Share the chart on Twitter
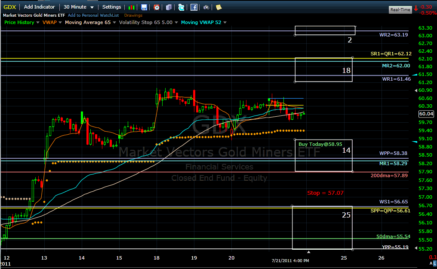Screen dimensions: 437x269 tap(182, 7)
